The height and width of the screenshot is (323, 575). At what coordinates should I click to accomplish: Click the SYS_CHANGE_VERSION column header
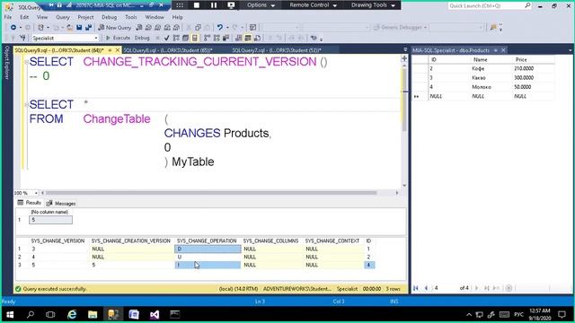pyautogui.click(x=57, y=241)
